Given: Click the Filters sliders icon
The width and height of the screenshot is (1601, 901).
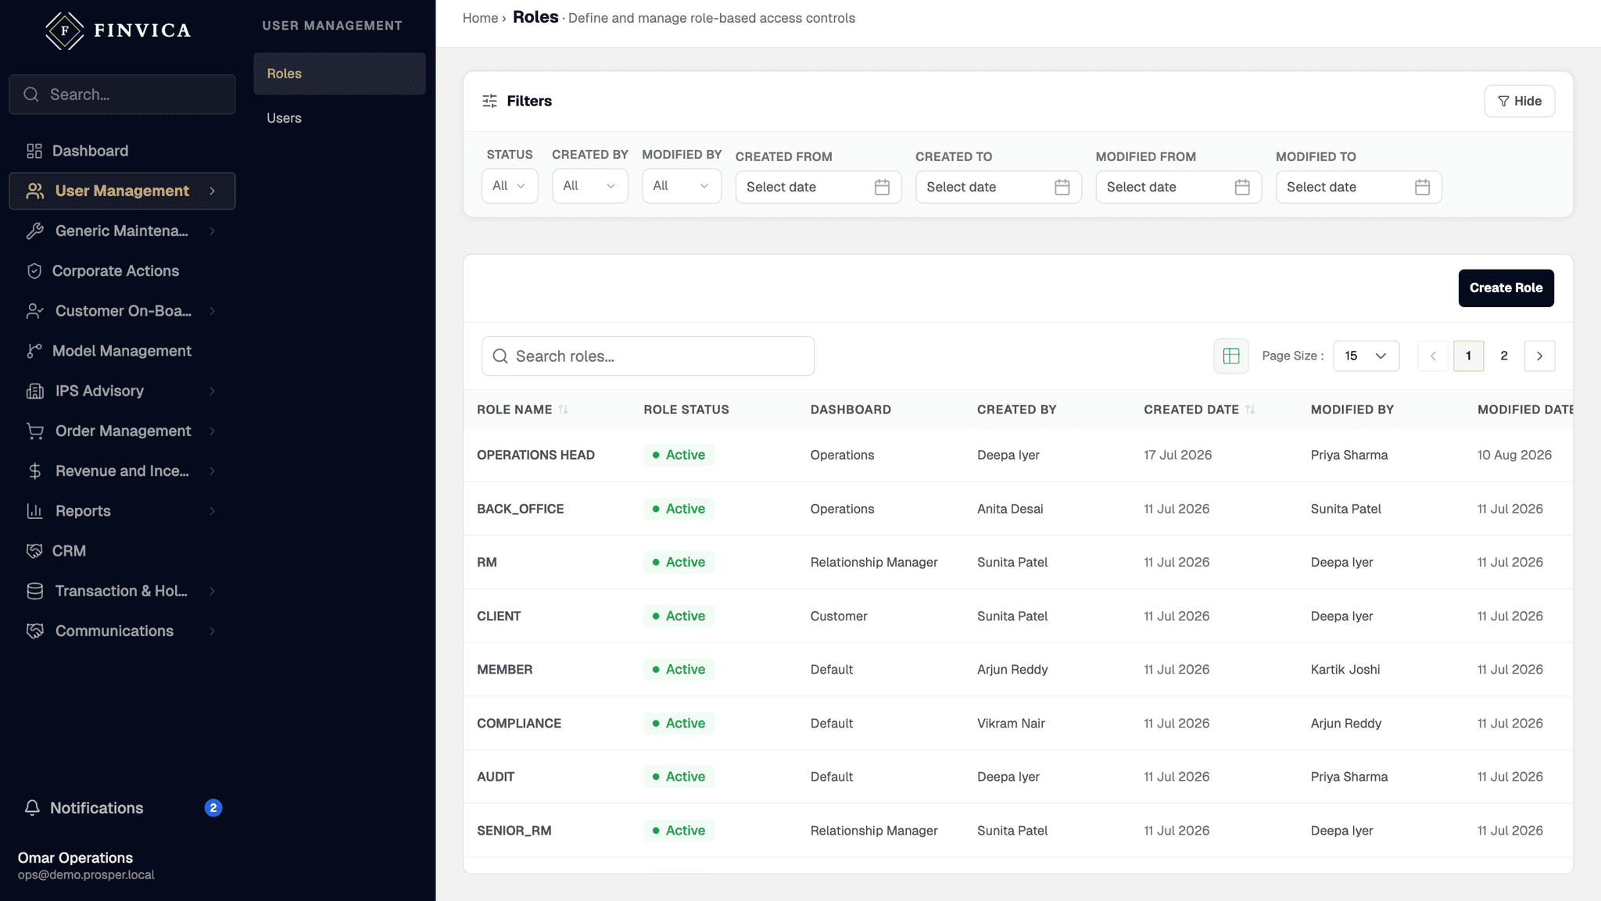Looking at the screenshot, I should click(489, 101).
